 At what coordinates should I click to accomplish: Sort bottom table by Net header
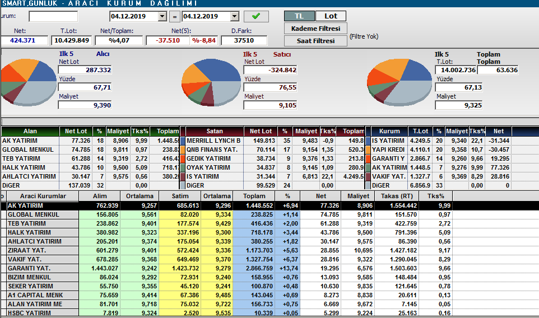(320, 196)
